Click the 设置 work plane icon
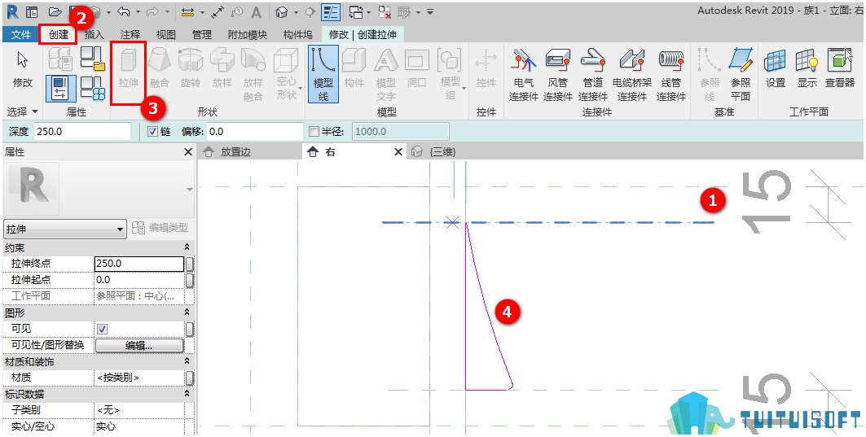The height and width of the screenshot is (437, 866). pyautogui.click(x=776, y=68)
